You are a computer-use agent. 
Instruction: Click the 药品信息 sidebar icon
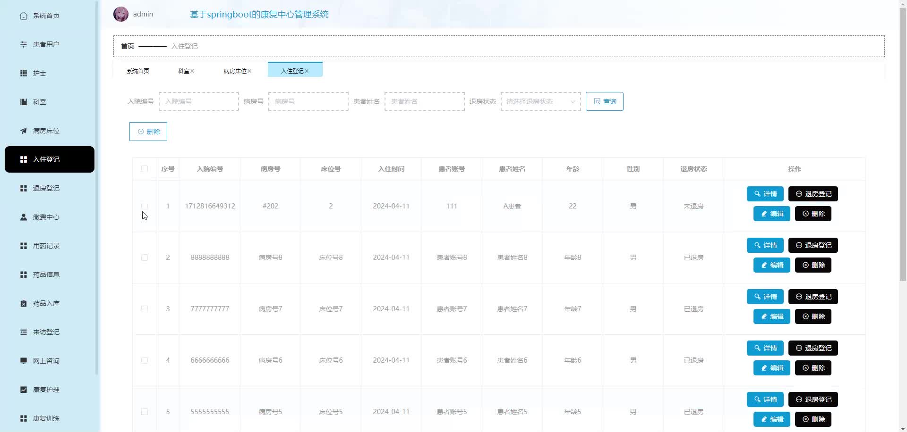[x=24, y=274]
